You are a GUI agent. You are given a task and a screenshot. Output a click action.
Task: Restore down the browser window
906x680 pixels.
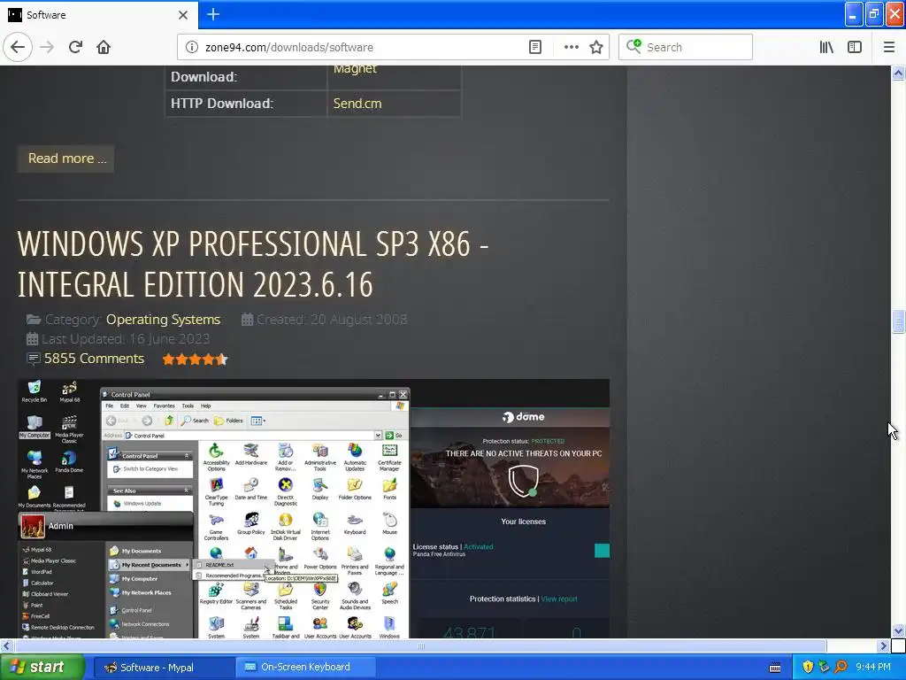(874, 14)
